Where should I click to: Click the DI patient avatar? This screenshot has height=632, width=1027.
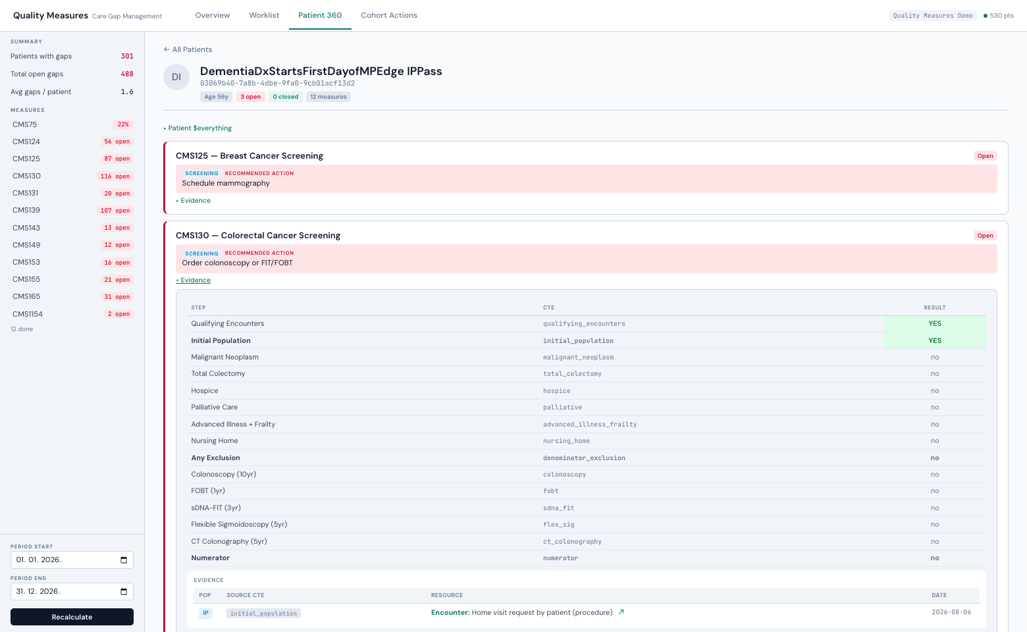176,77
